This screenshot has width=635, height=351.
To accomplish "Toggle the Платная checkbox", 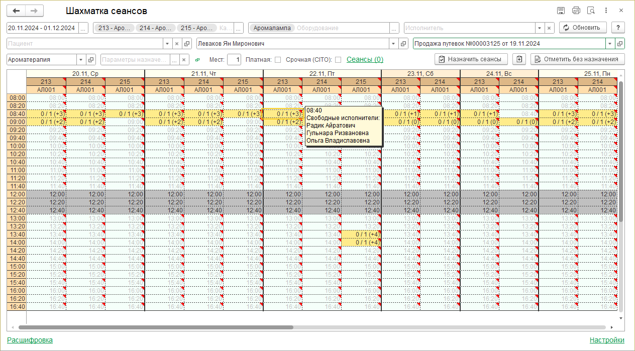I will pos(278,60).
